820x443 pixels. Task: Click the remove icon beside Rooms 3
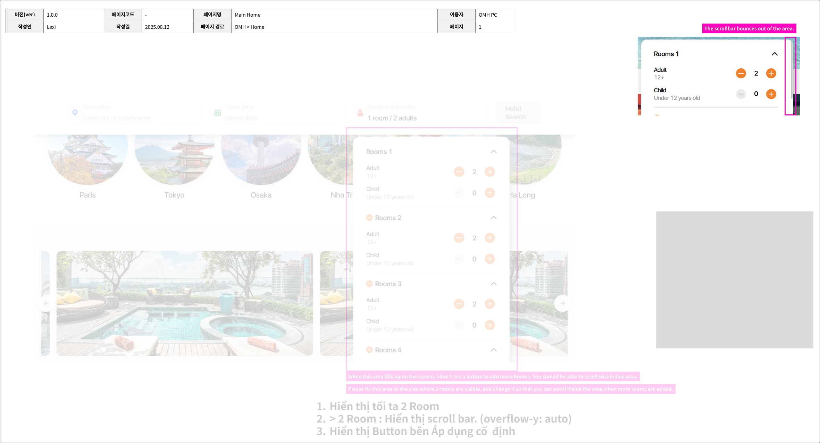pos(369,284)
